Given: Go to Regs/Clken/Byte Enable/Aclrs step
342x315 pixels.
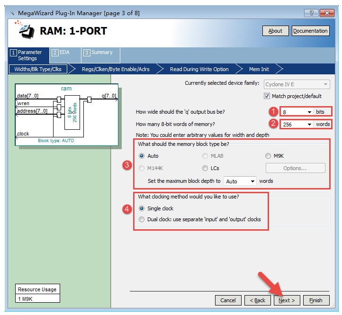Looking at the screenshot, I should point(116,69).
